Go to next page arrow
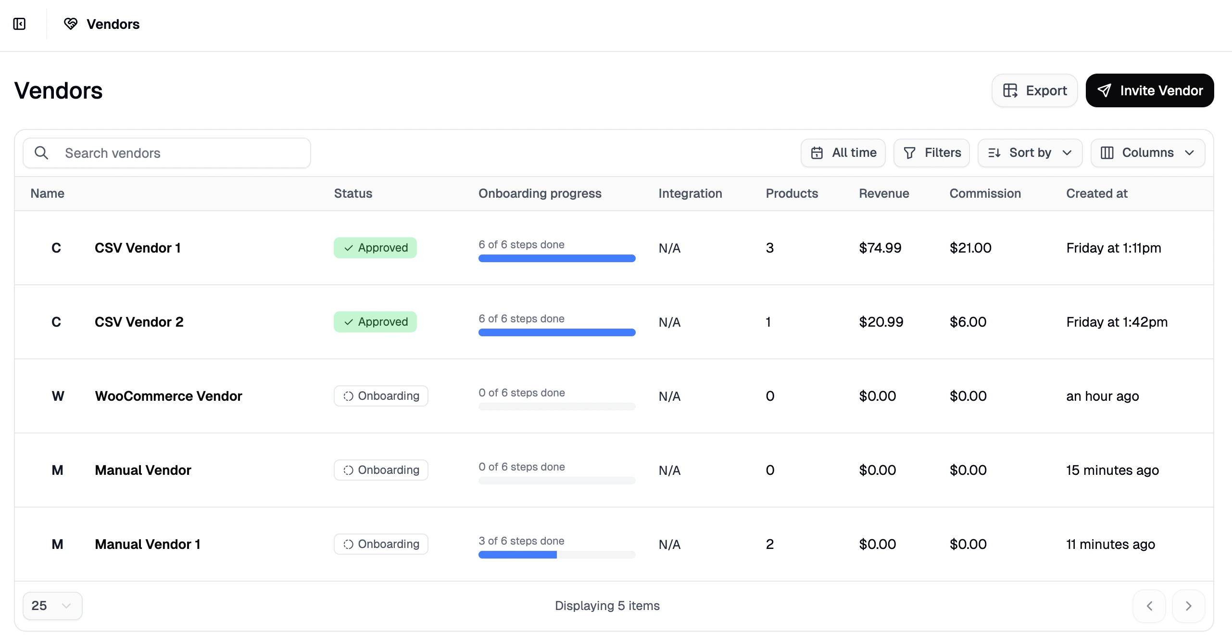1232x636 pixels. (x=1188, y=606)
